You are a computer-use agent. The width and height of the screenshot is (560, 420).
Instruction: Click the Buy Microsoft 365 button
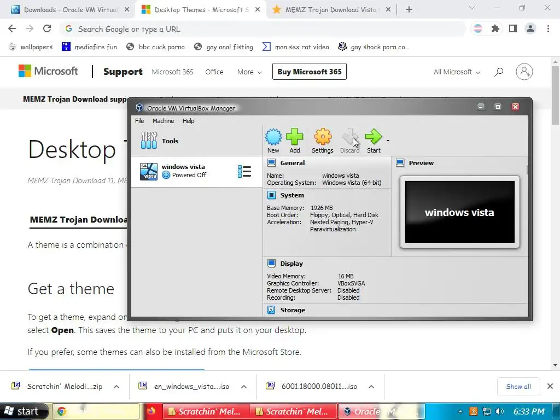(310, 72)
